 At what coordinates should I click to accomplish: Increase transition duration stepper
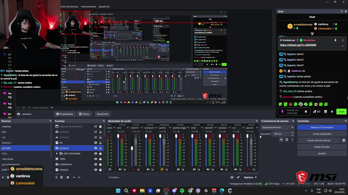292,132
